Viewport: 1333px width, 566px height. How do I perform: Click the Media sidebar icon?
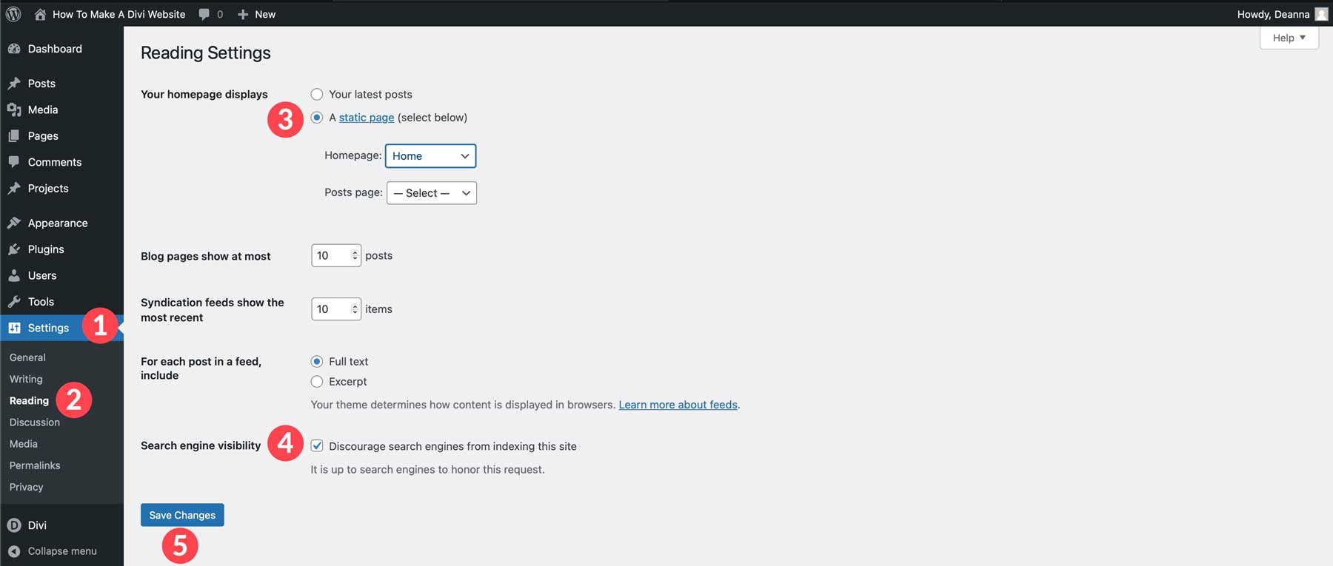[14, 110]
